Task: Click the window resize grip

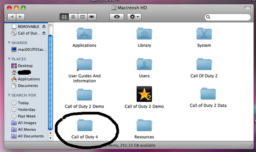Action: pyautogui.click(x=251, y=146)
